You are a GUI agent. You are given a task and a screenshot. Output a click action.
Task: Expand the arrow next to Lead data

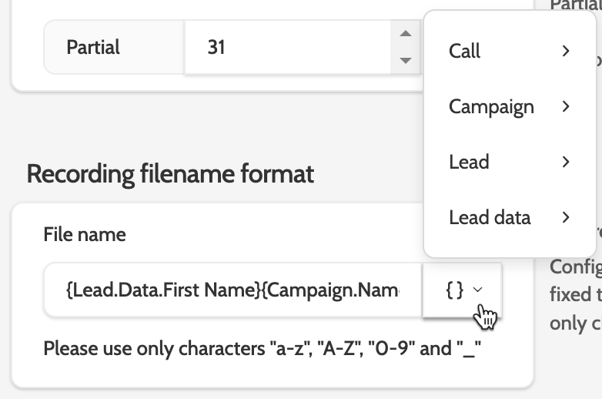pyautogui.click(x=566, y=217)
